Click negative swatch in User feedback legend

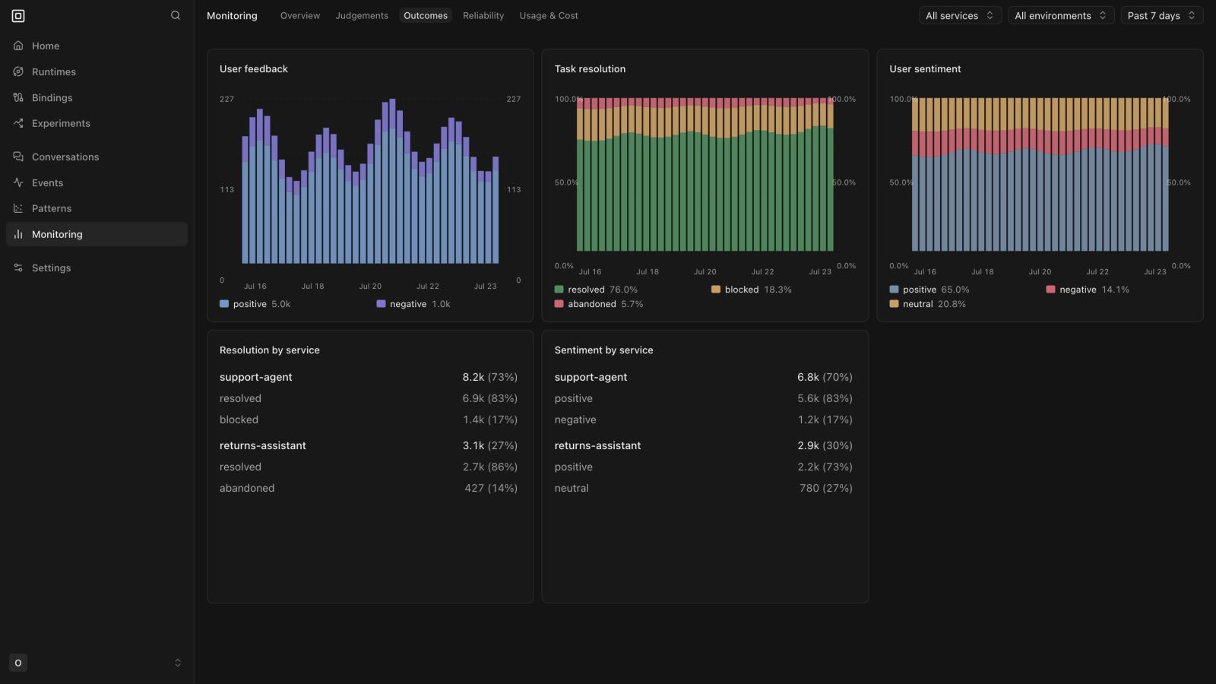(x=381, y=304)
